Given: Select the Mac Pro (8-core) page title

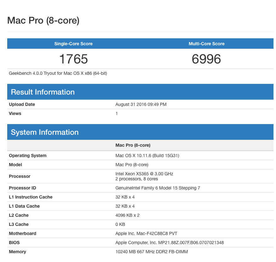Looking at the screenshot, I should [x=43, y=20].
